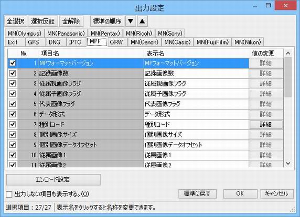Click the 標準の順序 button
300x217 pixels.
[107, 21]
